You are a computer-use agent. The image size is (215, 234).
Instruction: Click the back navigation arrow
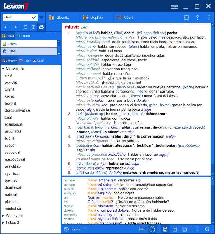[5, 27]
